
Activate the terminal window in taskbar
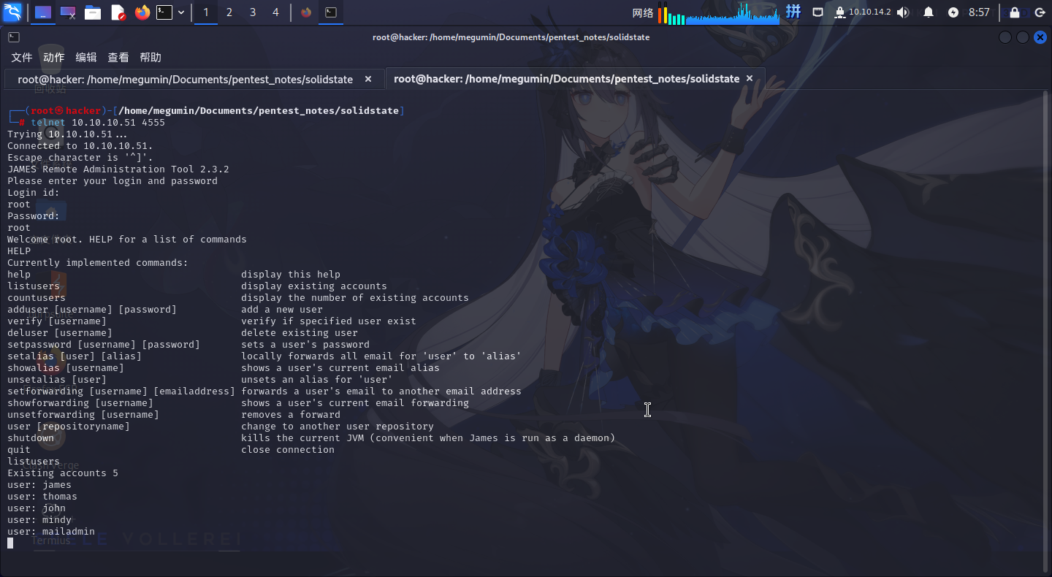[331, 12]
